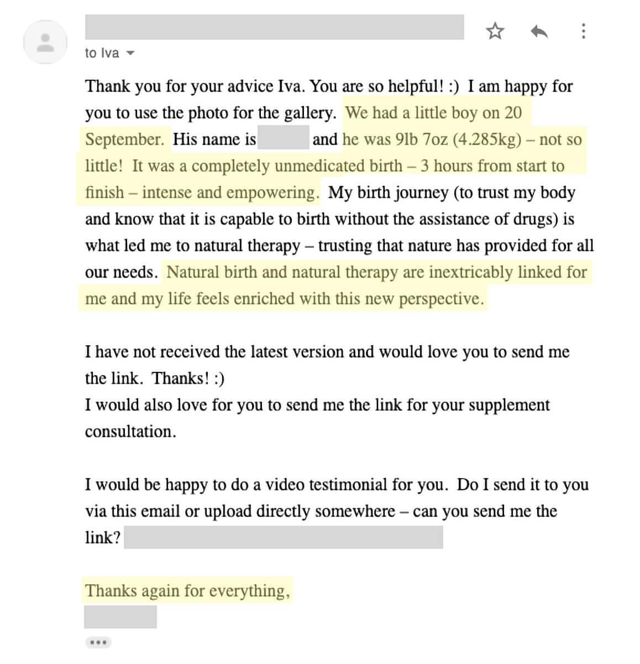Show trimmed content via ellipsis button
Viewport: 640px width, 664px height.
(x=98, y=642)
